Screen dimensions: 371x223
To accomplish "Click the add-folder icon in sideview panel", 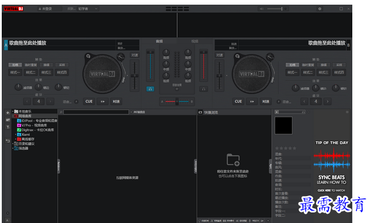I will click(x=233, y=159).
